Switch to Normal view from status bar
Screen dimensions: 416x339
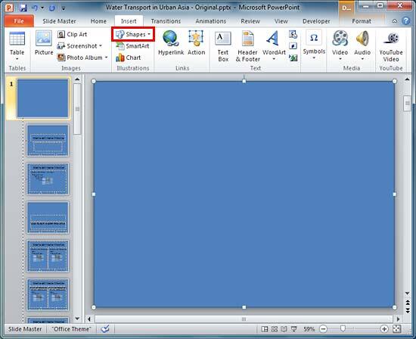265,329
